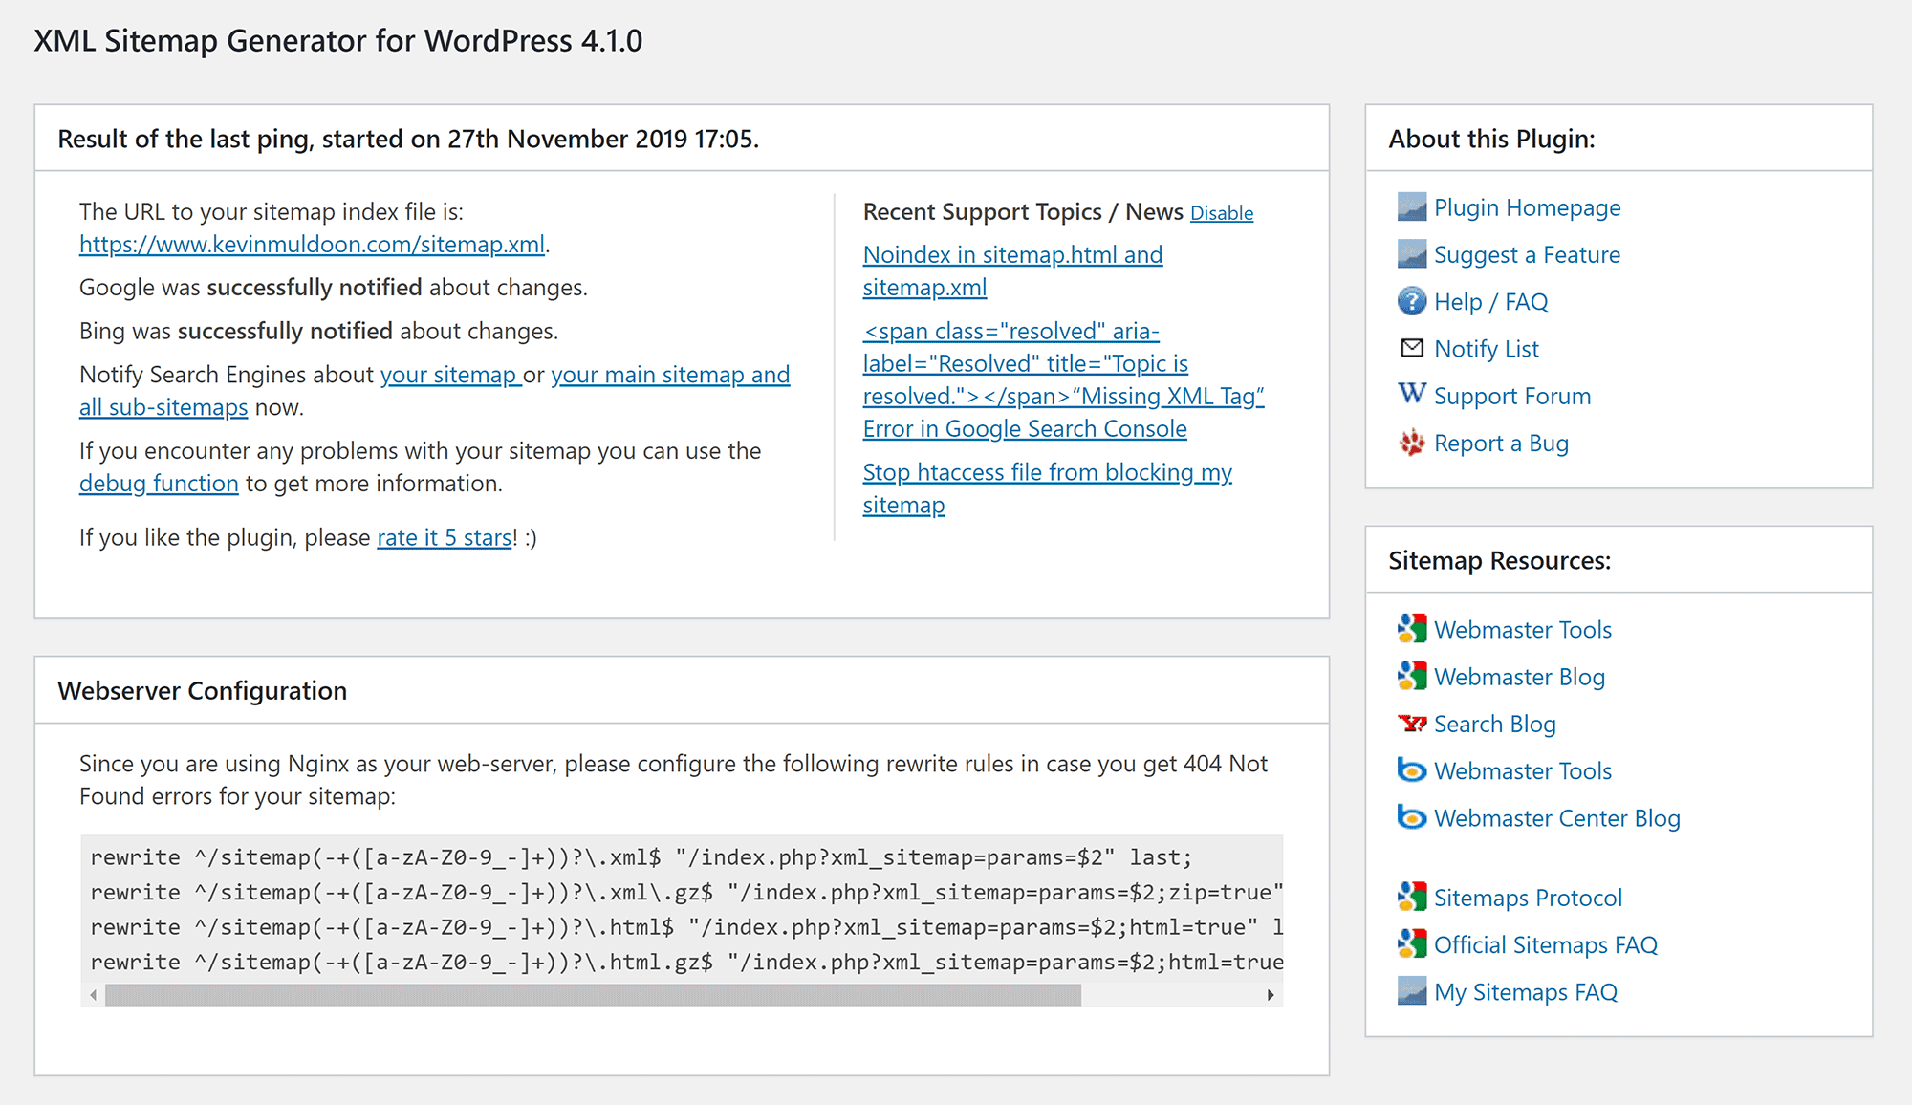Disable the Recent Support Topics news feed
Image resolution: width=1912 pixels, height=1105 pixels.
point(1222,210)
